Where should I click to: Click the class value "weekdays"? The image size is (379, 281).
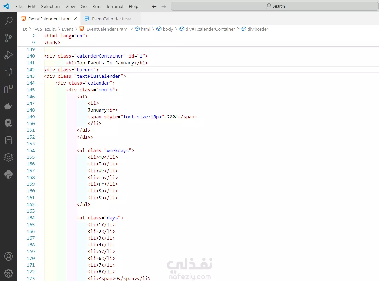pos(118,150)
